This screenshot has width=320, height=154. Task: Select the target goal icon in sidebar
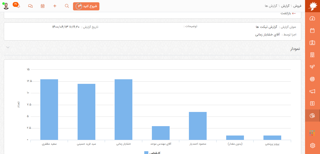[312, 79]
